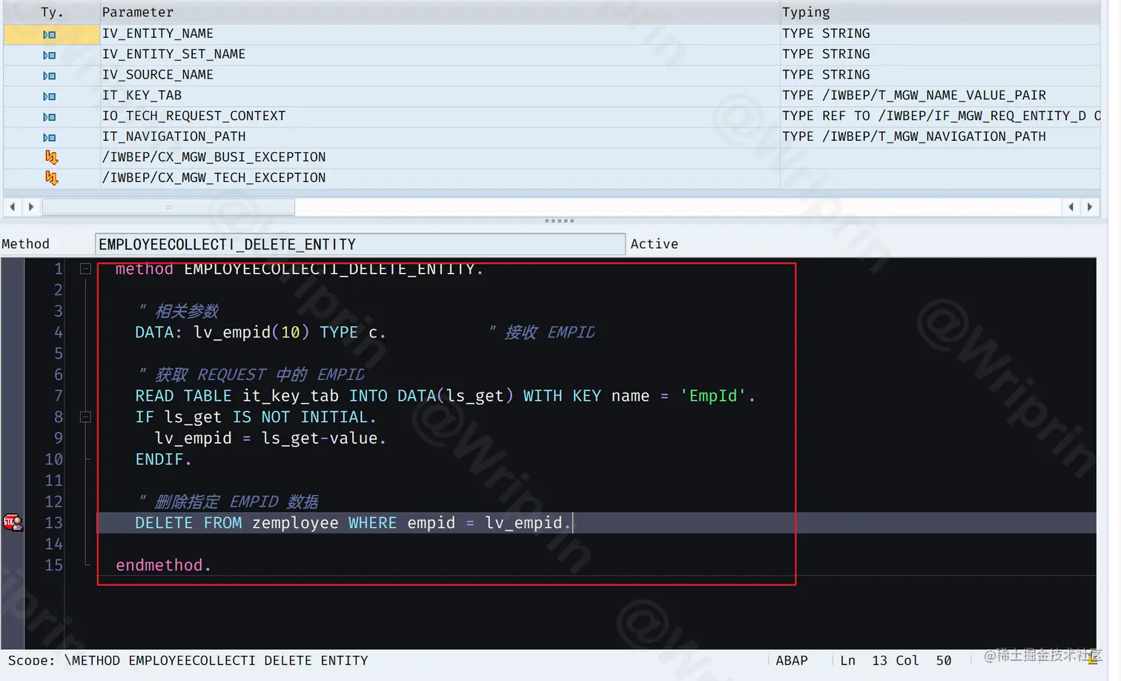1121x681 pixels.
Task: Select the IV_ENTITY_SET_NAME parameter cell
Action: pos(440,55)
